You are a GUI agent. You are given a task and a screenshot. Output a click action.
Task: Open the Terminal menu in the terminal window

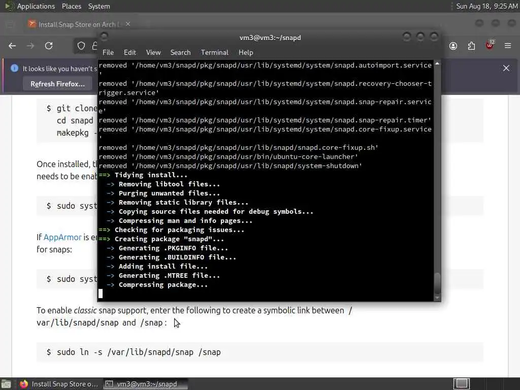pyautogui.click(x=215, y=52)
